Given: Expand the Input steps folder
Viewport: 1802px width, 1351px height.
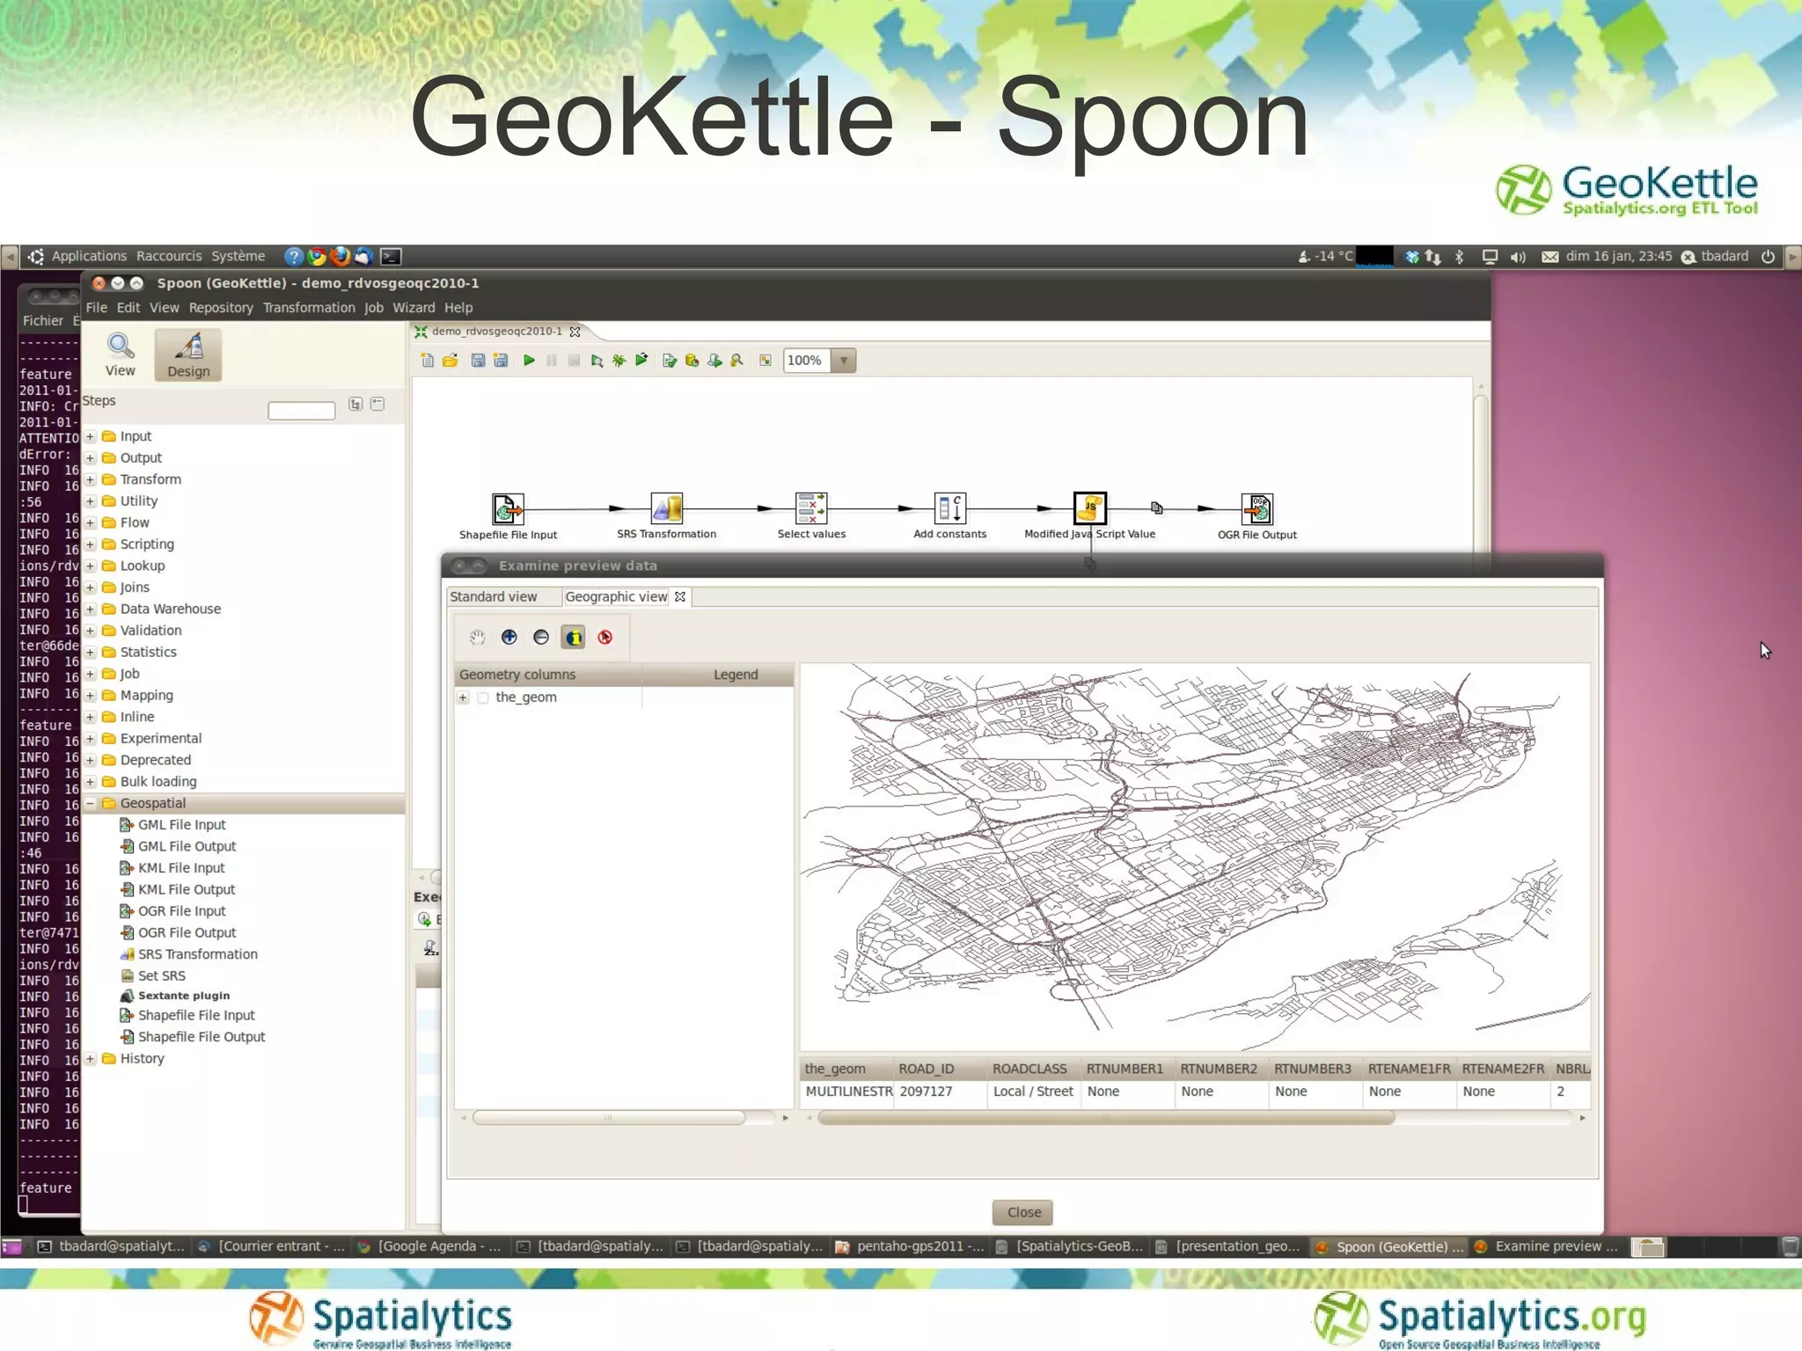Looking at the screenshot, I should pos(90,436).
